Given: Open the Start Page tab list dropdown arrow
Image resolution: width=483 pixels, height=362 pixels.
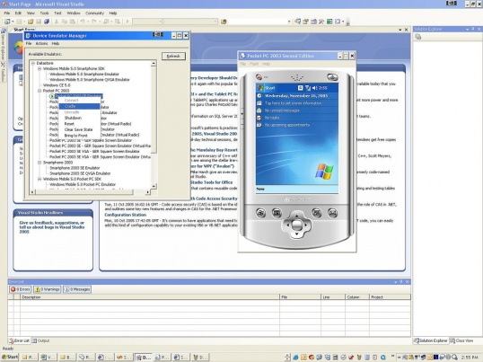Looking at the screenshot, I should click(x=400, y=30).
